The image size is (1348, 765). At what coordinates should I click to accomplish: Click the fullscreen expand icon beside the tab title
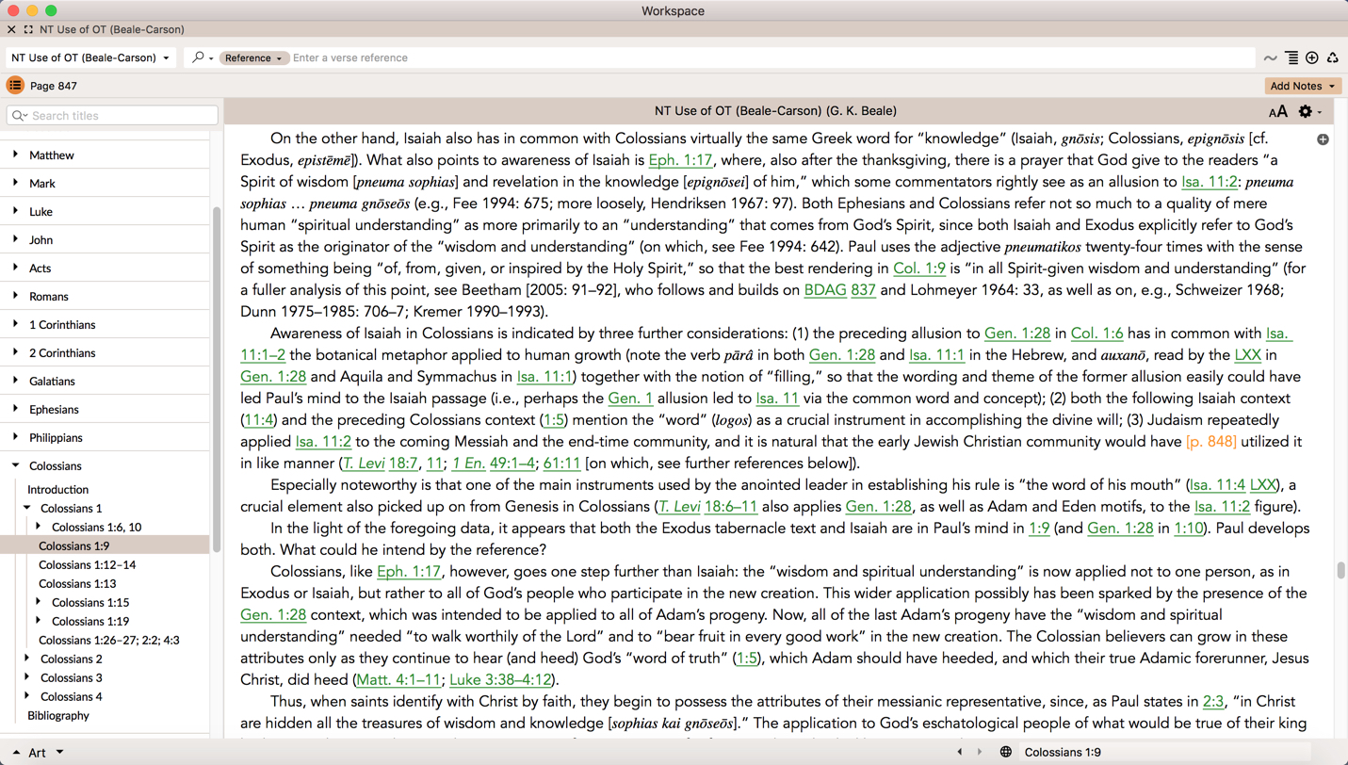point(28,29)
